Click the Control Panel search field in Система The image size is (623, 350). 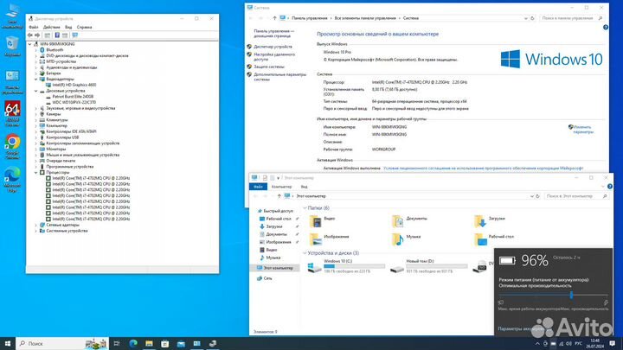[x=571, y=18]
